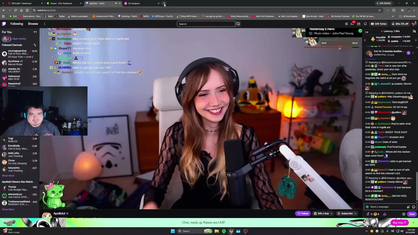Open the Browse page in Twitch nav
The image size is (418, 235).
click(x=33, y=24)
